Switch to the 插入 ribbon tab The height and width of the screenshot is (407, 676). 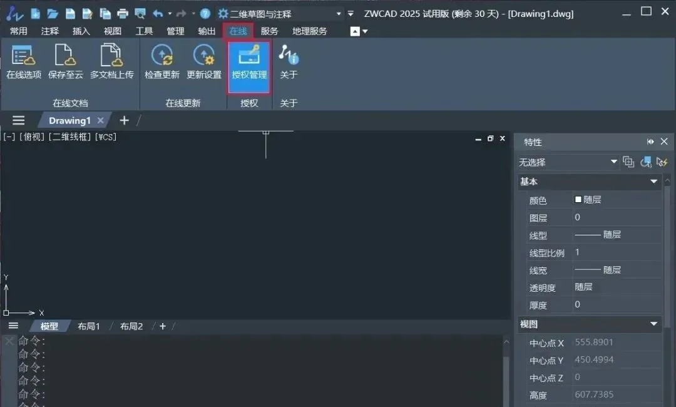point(81,31)
